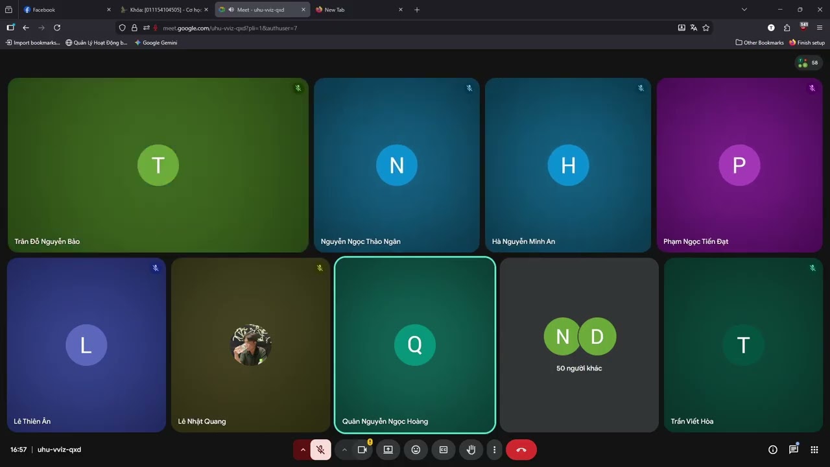Click Lê Thiên Ân's avatar L
This screenshot has height=467, width=830.
pos(86,345)
